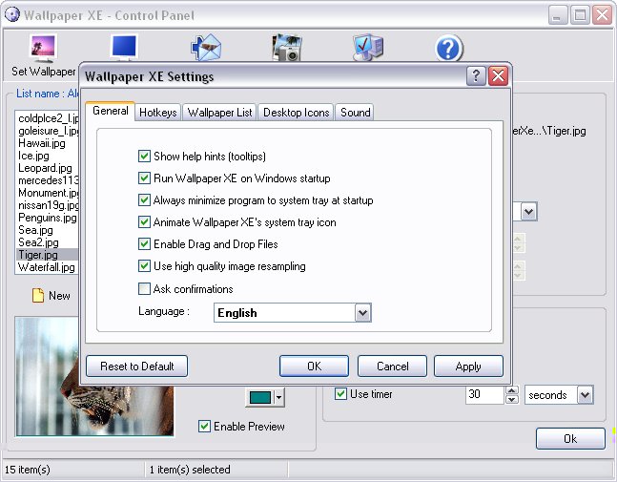Click the Apply button
This screenshot has height=482, width=617.
[468, 367]
